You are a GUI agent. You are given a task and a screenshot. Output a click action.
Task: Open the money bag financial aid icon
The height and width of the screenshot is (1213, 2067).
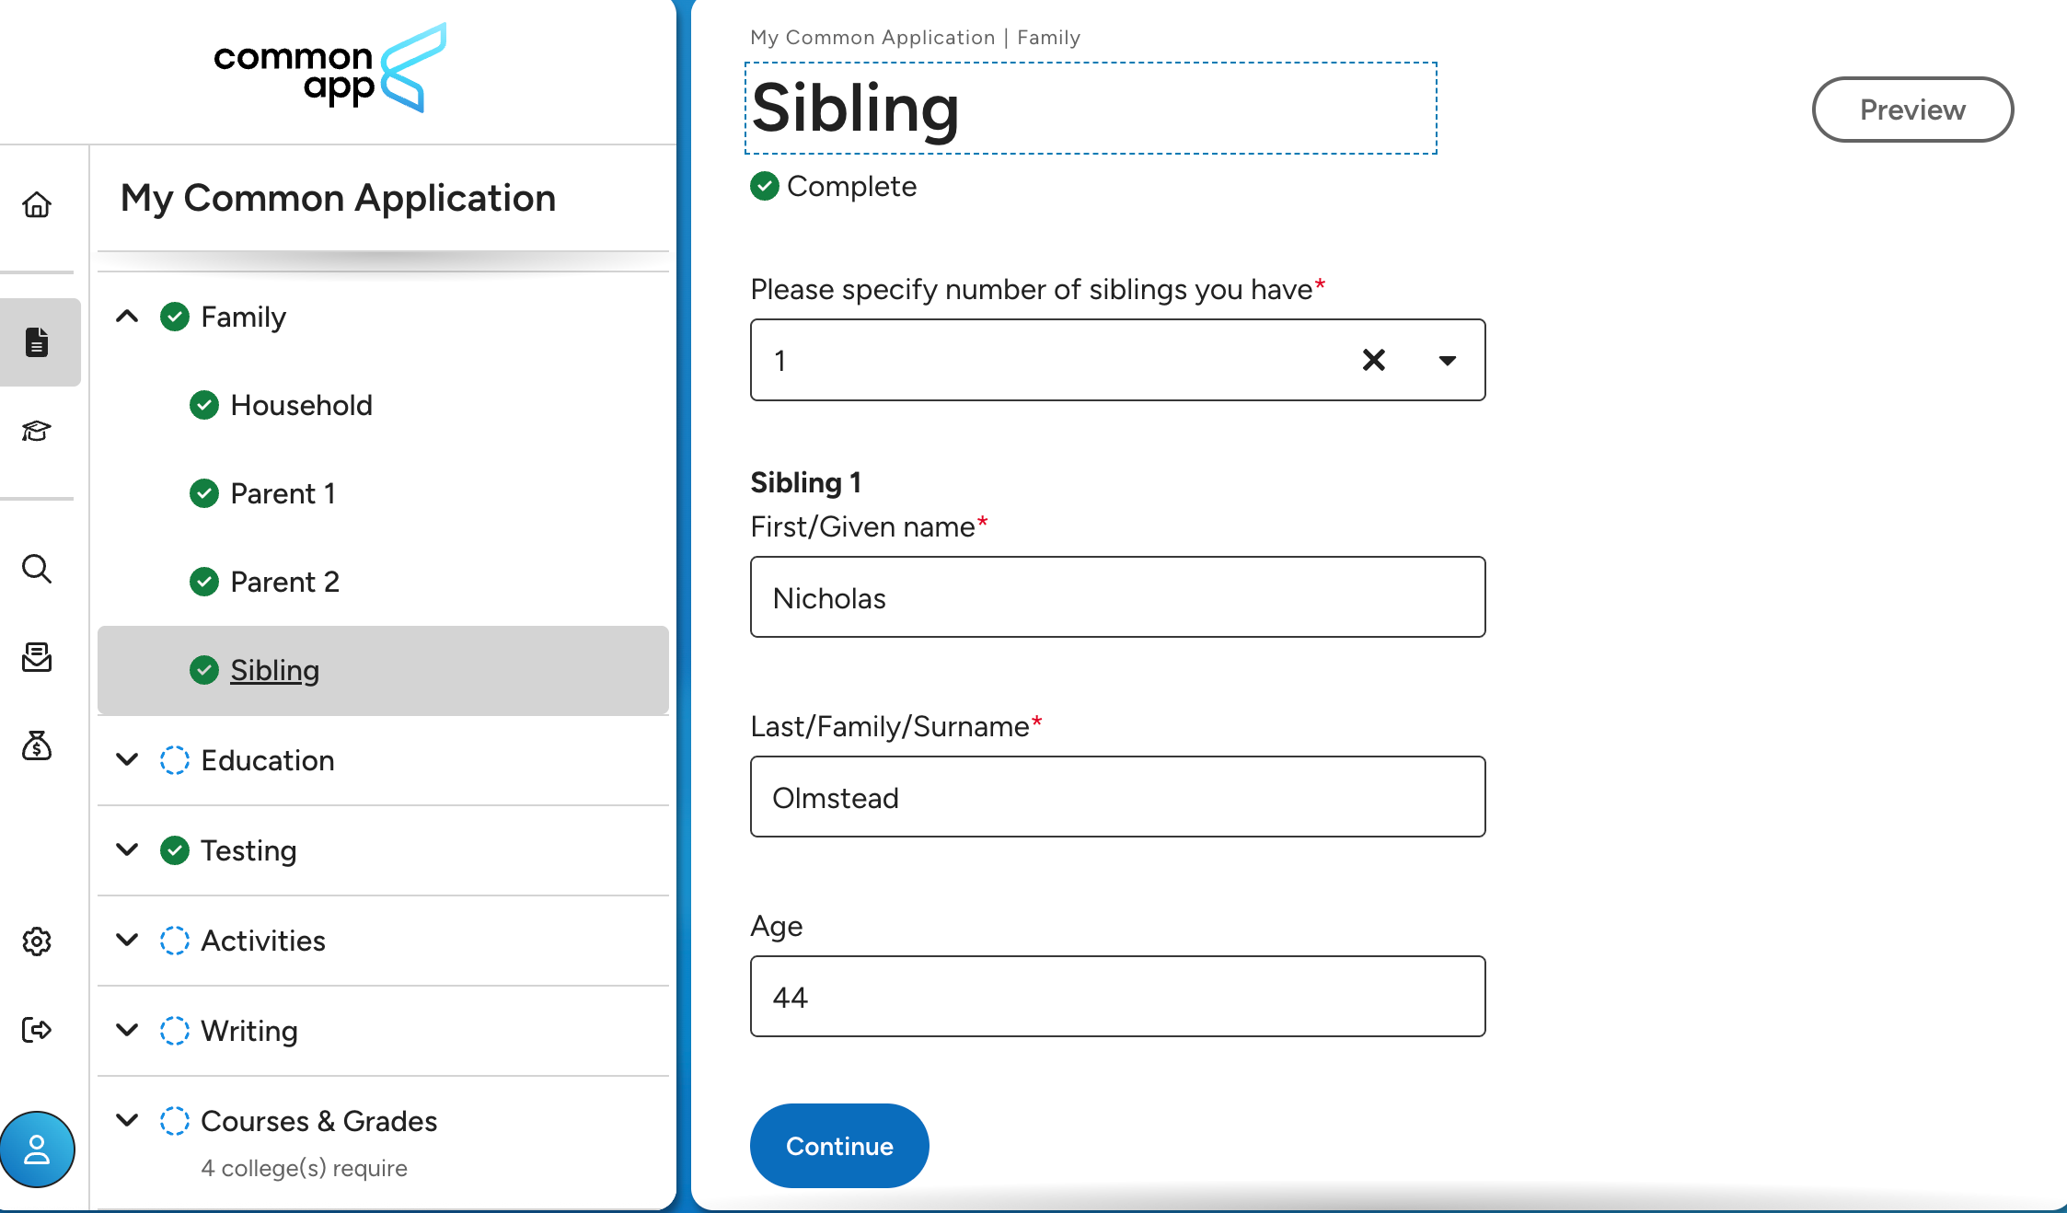tap(37, 745)
